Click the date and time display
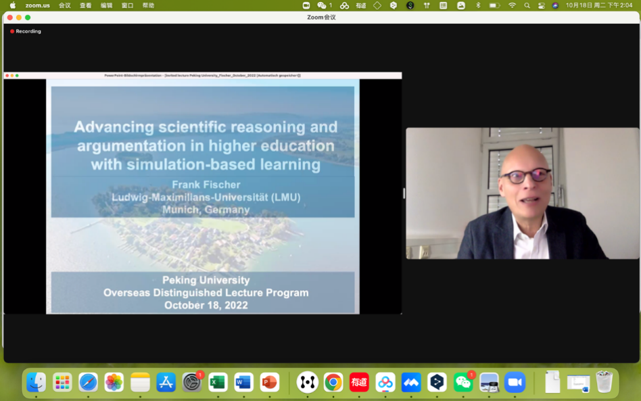Screen dimensions: 641x401 [x=599, y=5]
